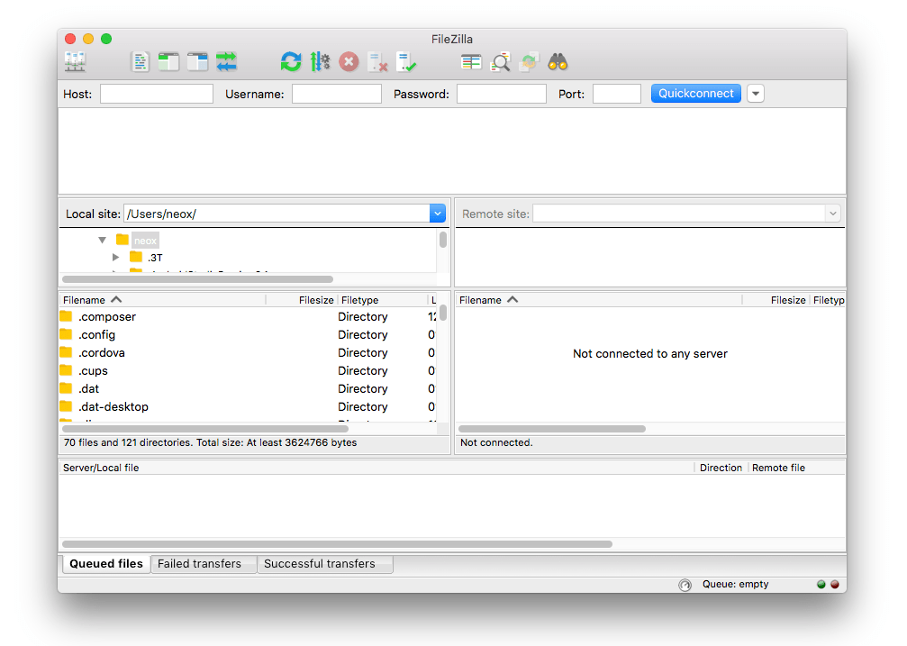Screen dimensions: 907x646
Task: Focus the Username input field
Action: [337, 93]
